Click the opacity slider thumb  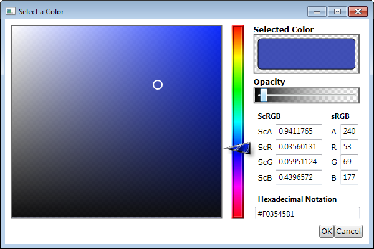click(264, 95)
